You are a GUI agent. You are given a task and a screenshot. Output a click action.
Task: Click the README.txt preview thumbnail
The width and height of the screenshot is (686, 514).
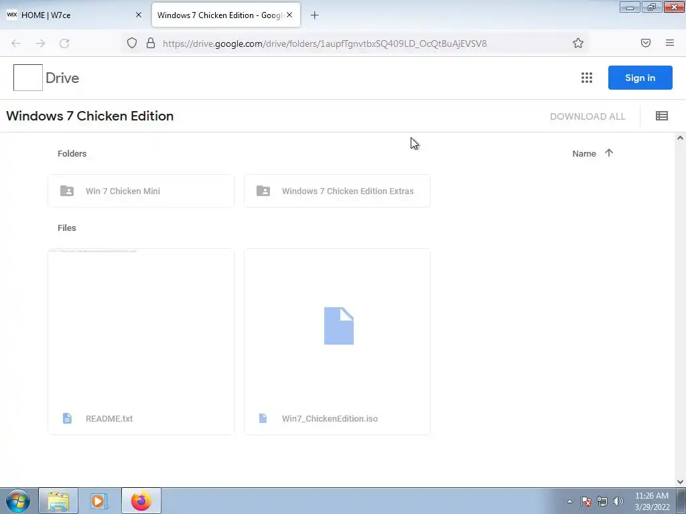(141, 326)
